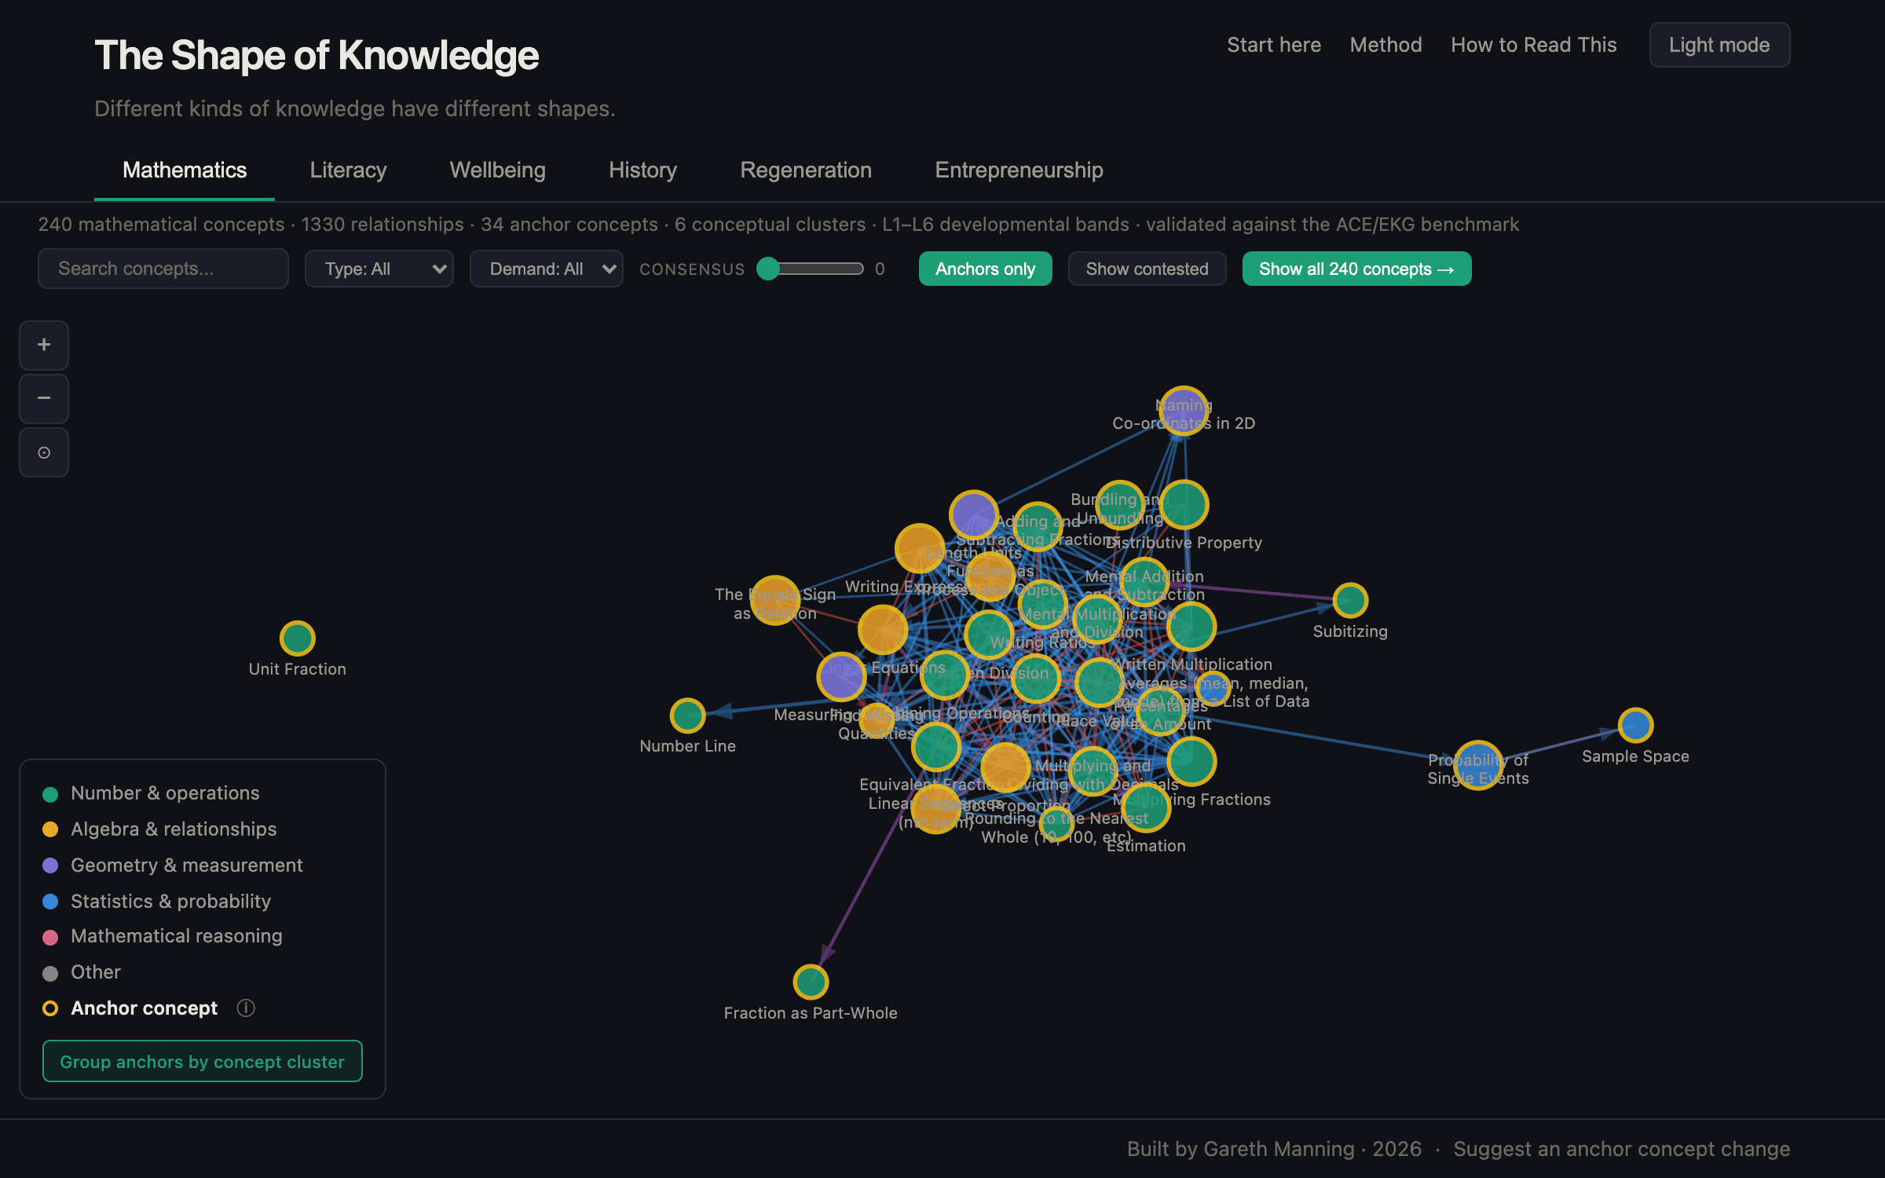
Task: Select the Equals Sign as Relation node
Action: tap(775, 601)
